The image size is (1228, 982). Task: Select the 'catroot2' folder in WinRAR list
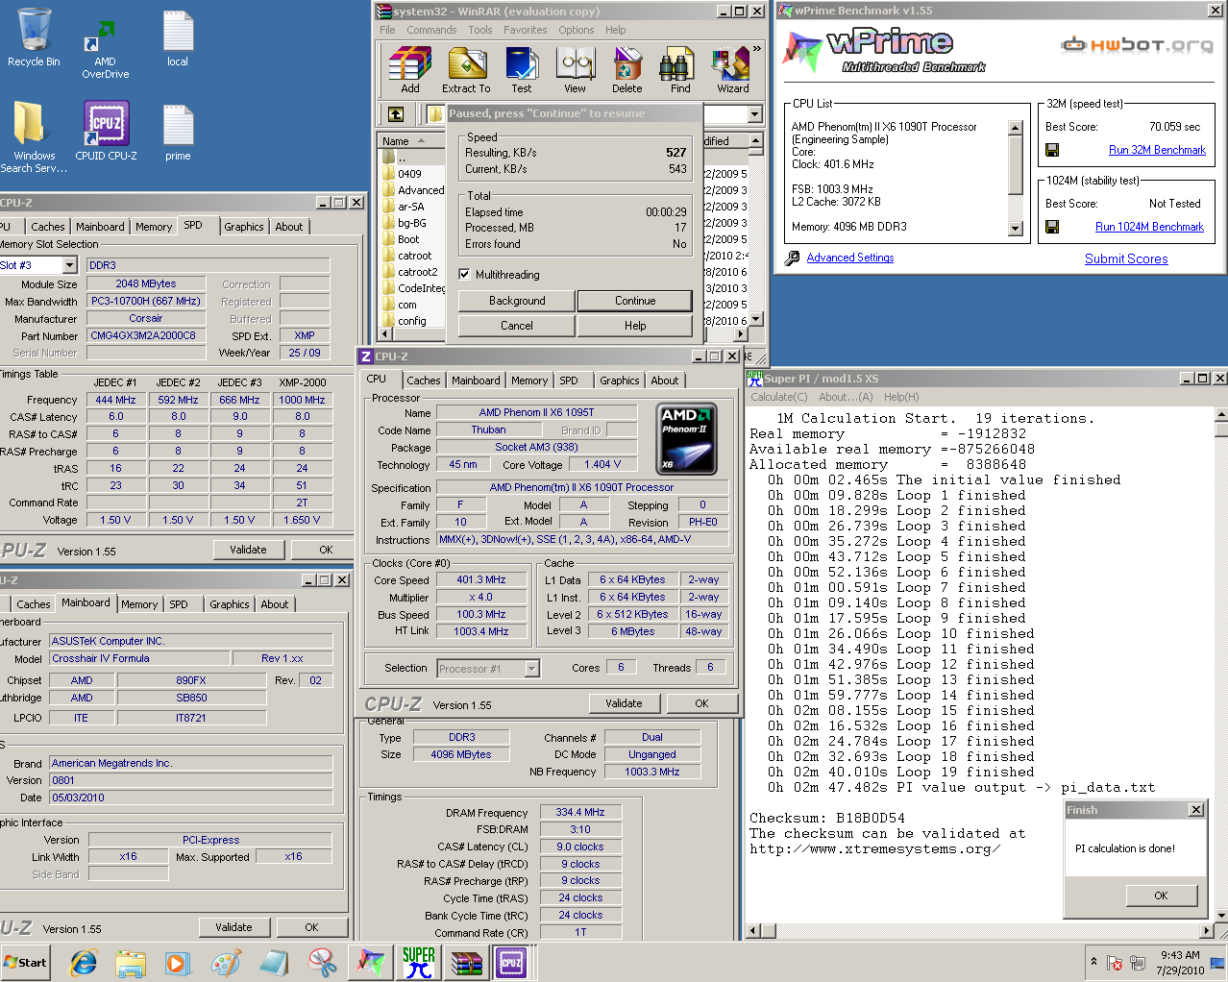pos(417,272)
